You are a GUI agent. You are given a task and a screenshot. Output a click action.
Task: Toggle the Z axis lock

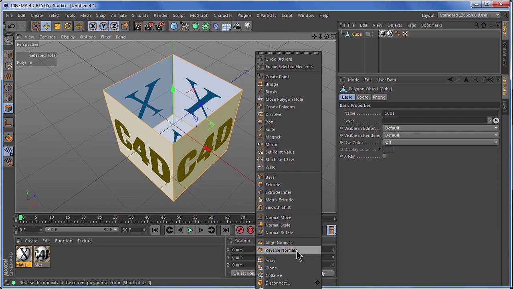point(114,26)
